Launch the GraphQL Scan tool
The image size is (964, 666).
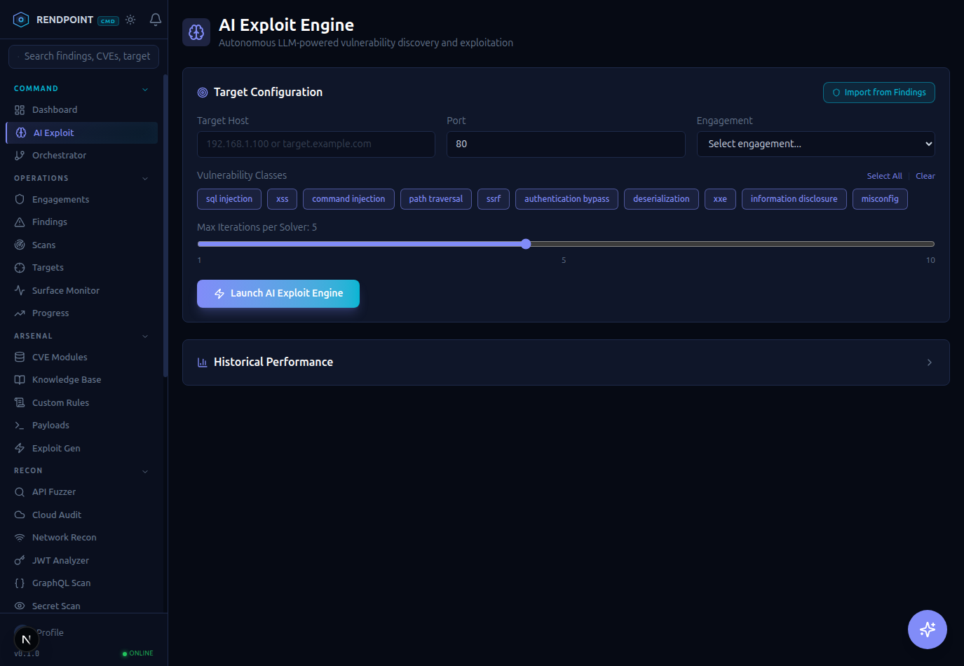point(62,583)
